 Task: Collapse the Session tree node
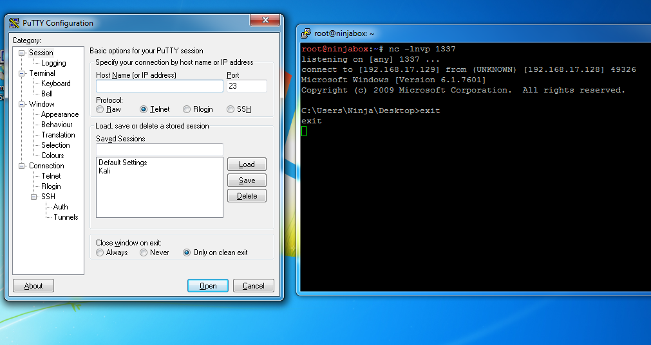pos(22,53)
